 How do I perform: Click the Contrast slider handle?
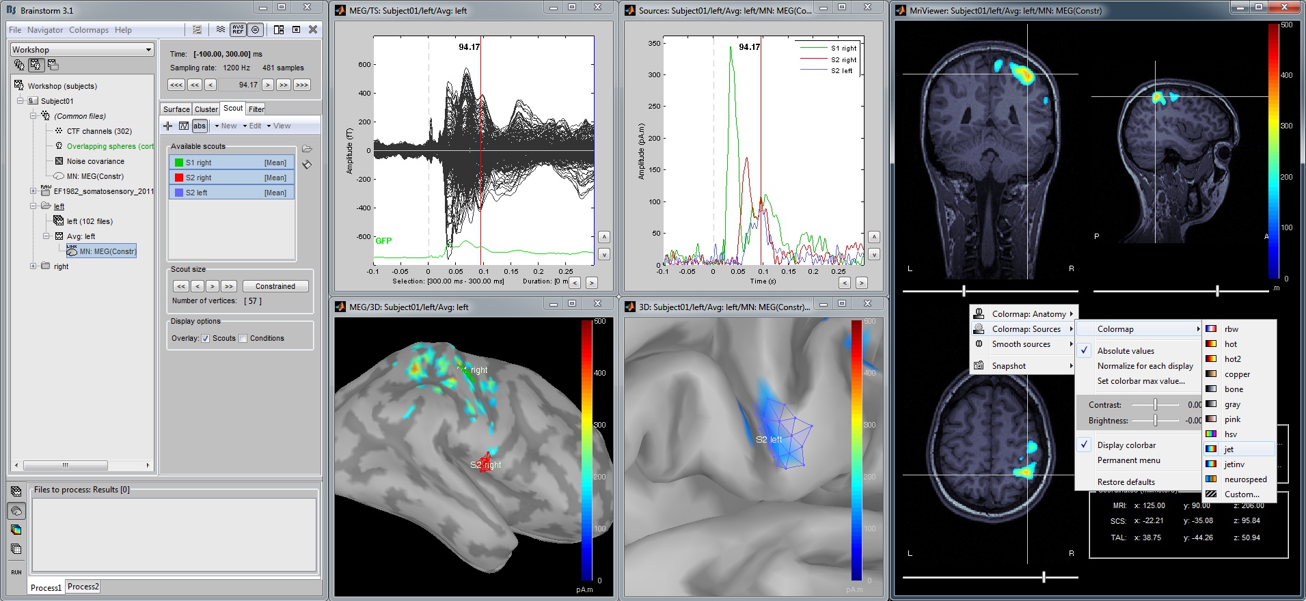coord(1155,405)
